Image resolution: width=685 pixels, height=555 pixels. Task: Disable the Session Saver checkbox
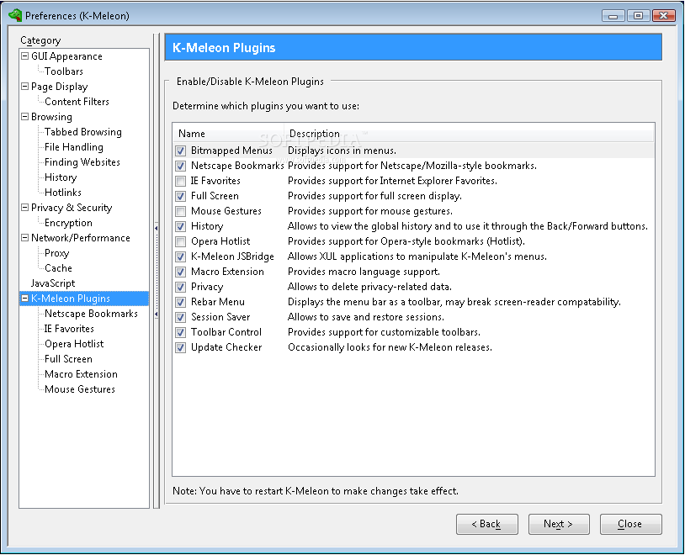tap(180, 318)
